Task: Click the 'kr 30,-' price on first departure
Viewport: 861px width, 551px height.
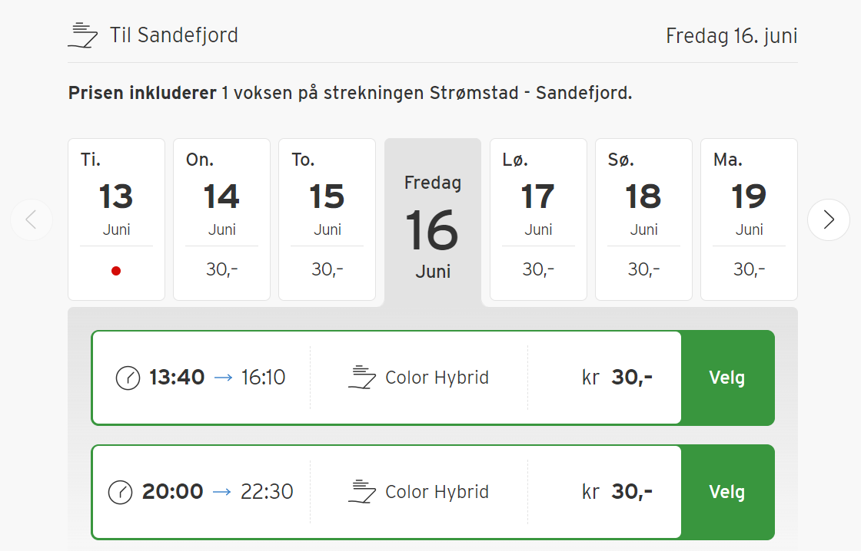Action: pos(618,377)
